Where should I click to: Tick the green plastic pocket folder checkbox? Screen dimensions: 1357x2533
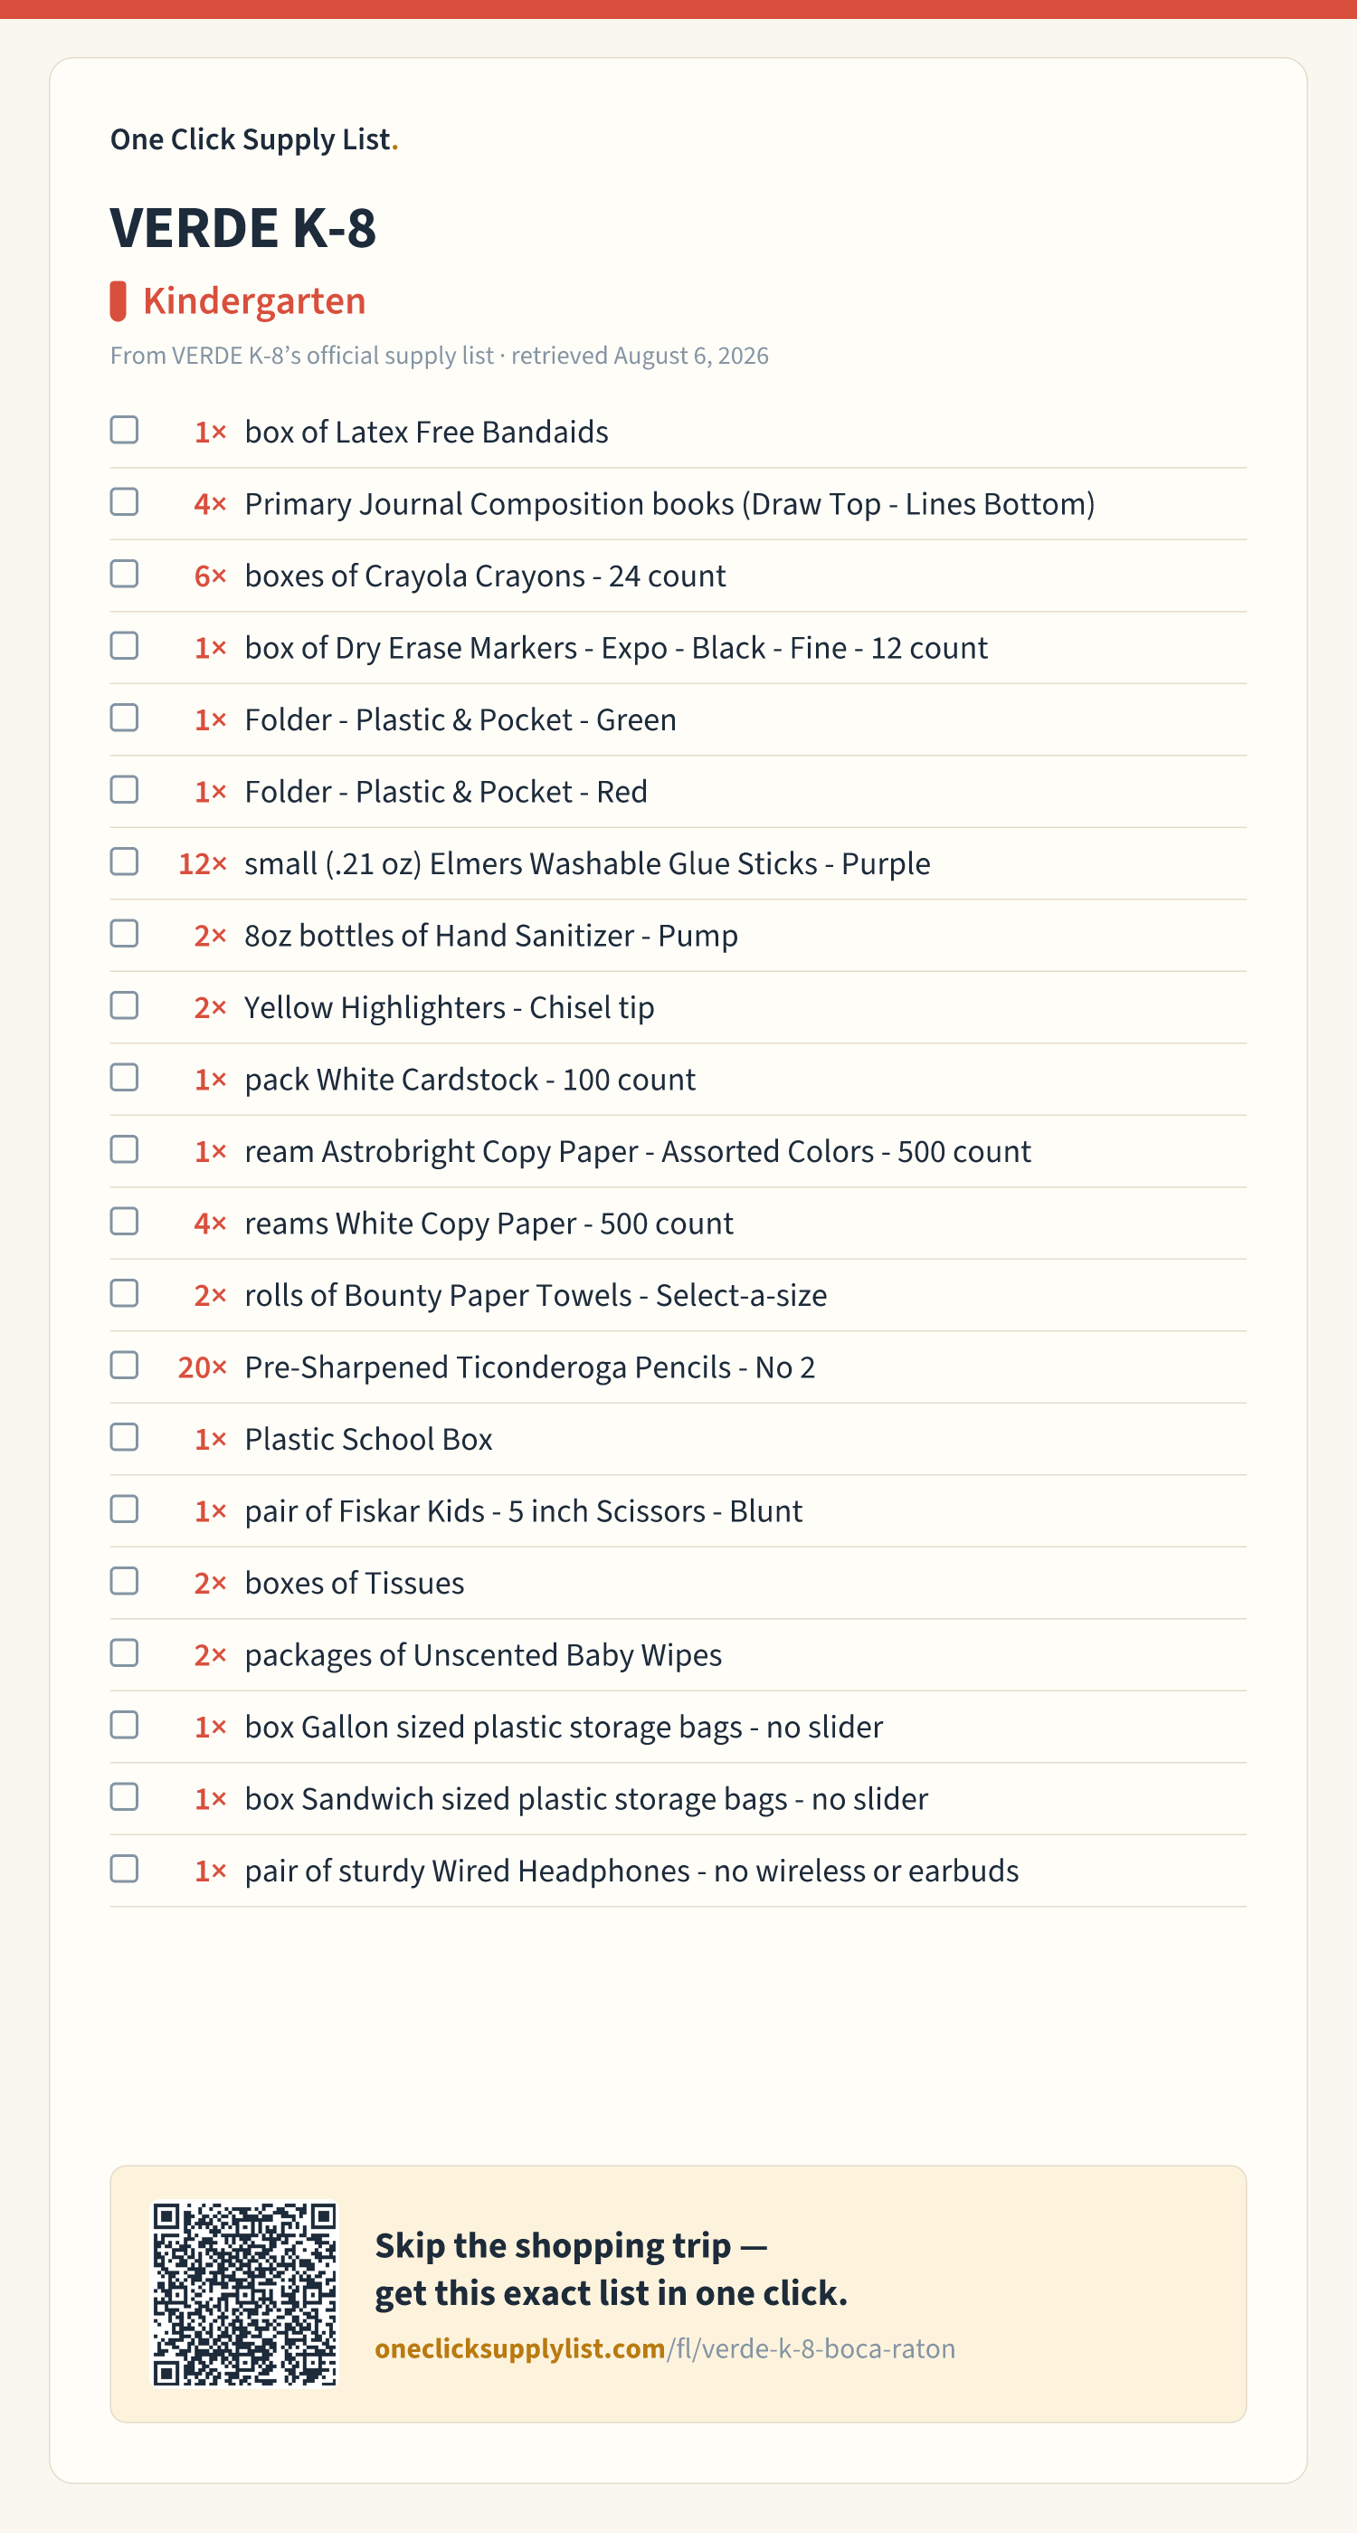point(124,718)
